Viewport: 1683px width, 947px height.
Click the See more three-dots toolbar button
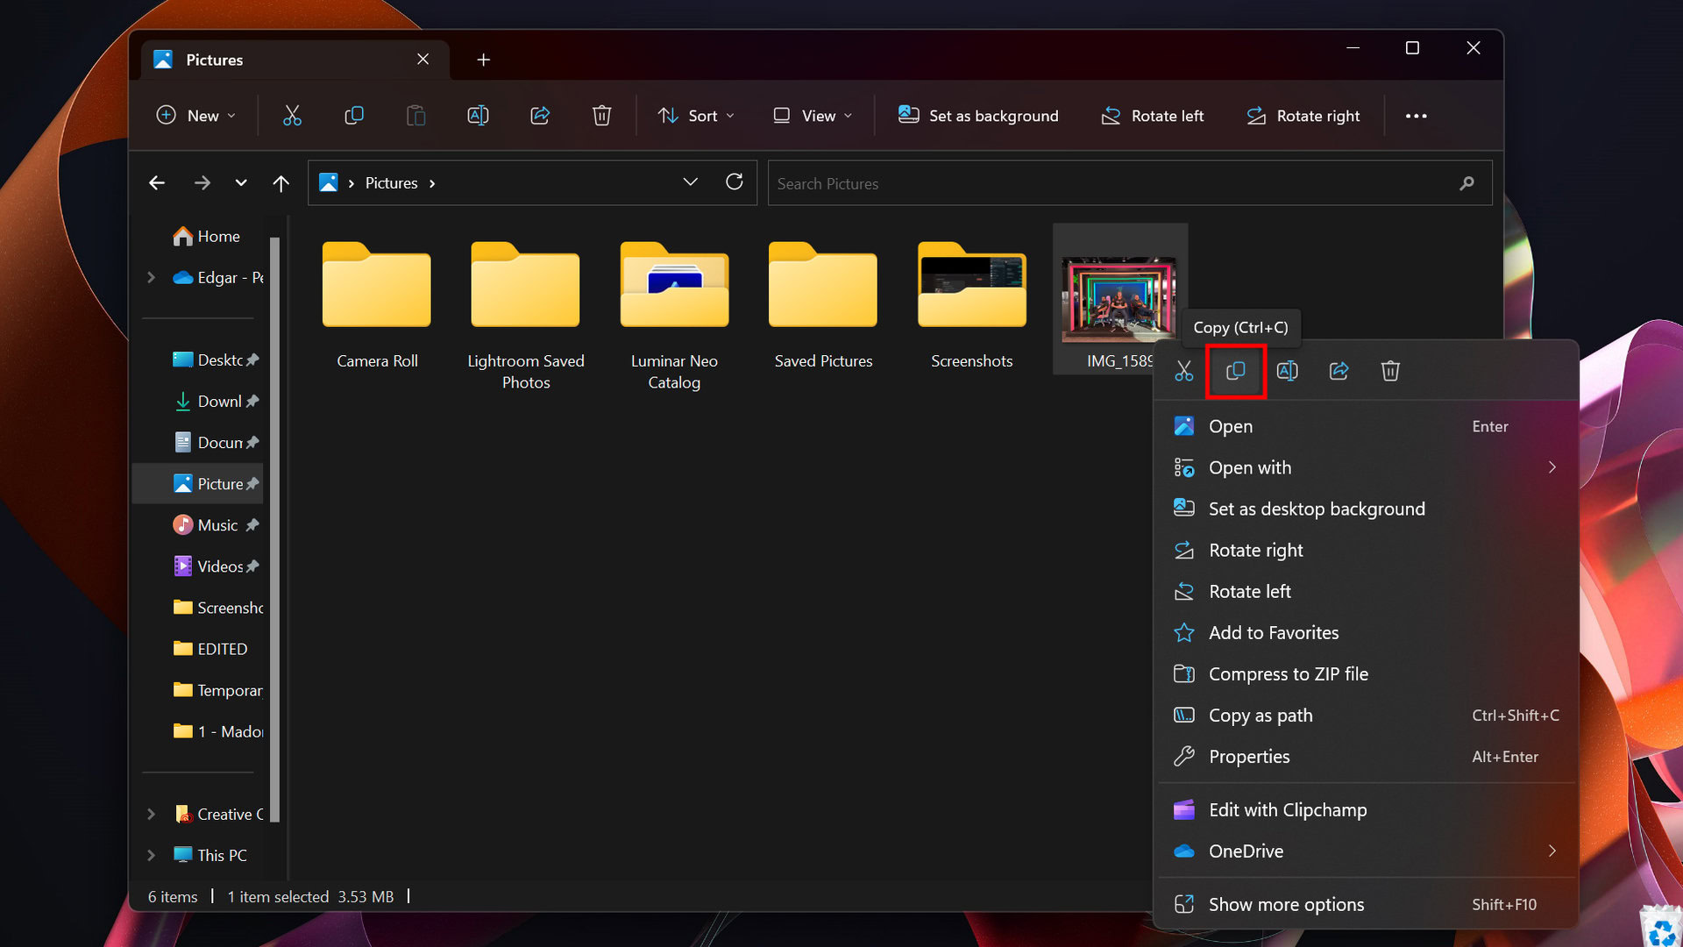coord(1416,116)
